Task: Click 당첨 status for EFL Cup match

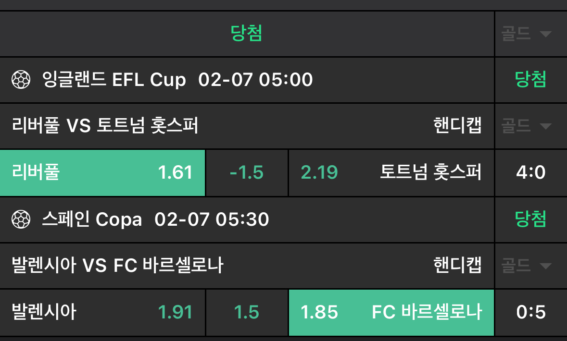Action: click(530, 79)
